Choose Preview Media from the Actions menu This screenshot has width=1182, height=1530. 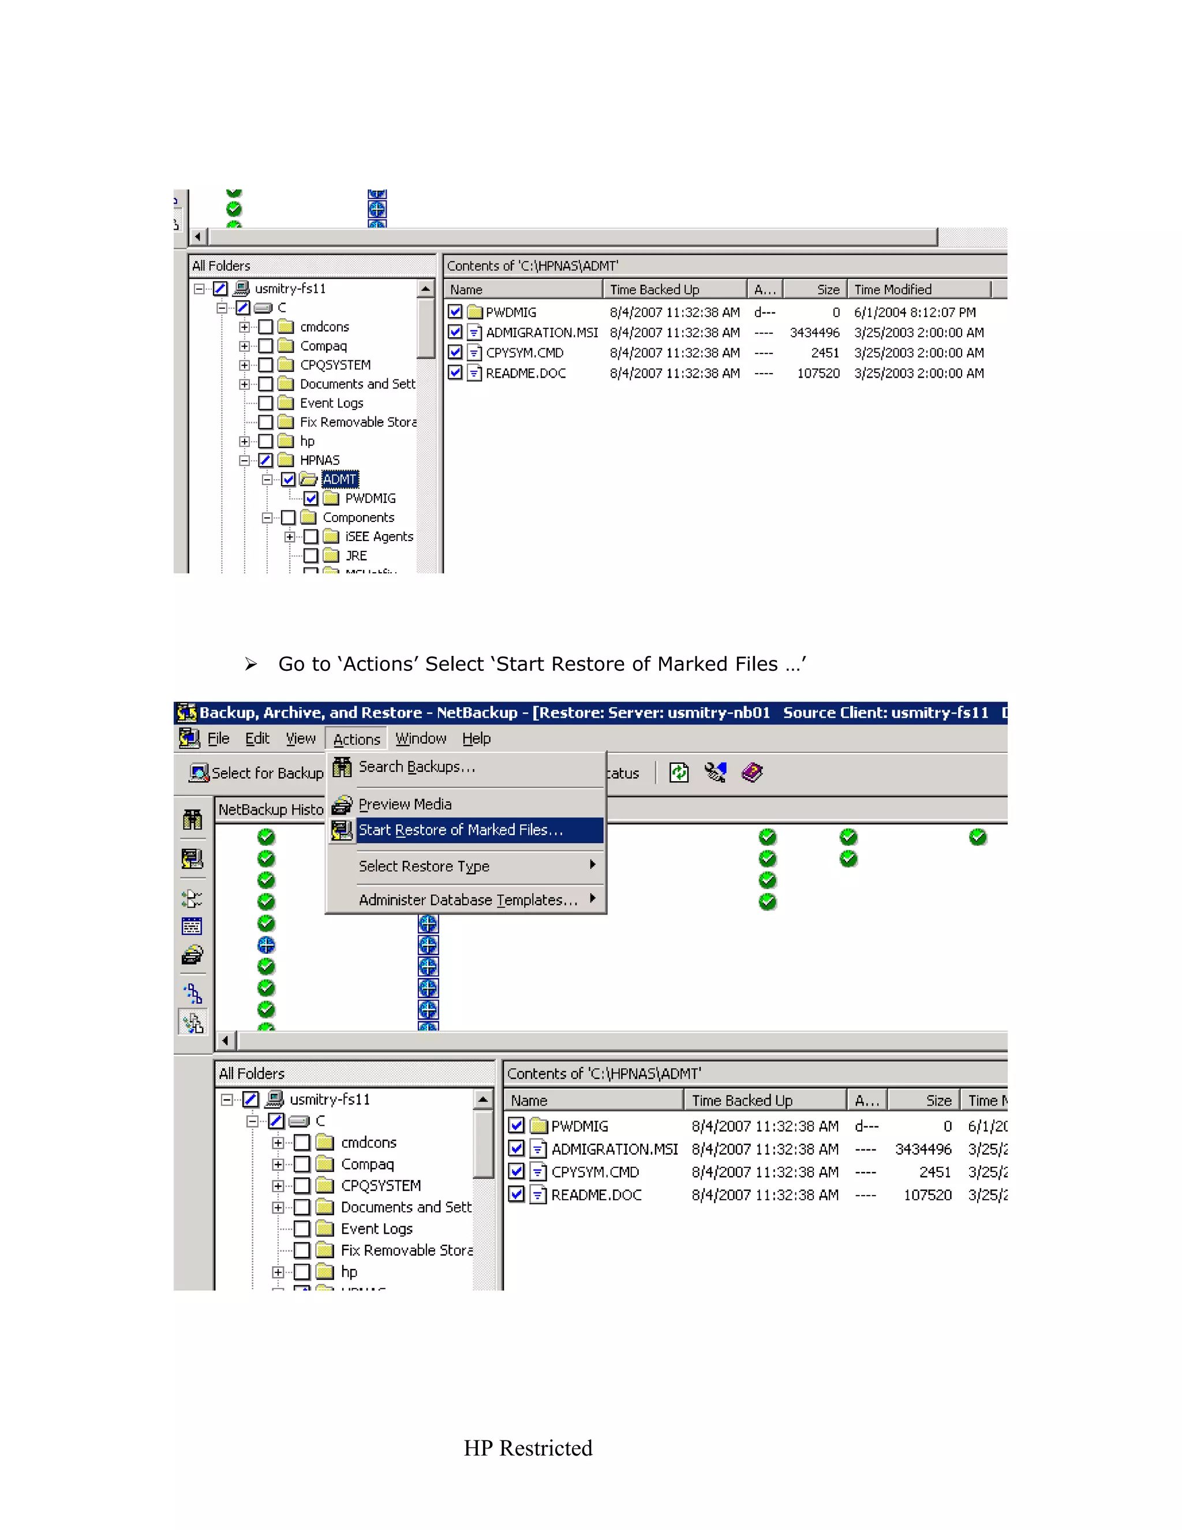(466, 804)
